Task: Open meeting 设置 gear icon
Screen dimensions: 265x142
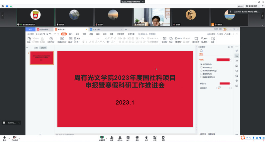Action: pos(163,137)
